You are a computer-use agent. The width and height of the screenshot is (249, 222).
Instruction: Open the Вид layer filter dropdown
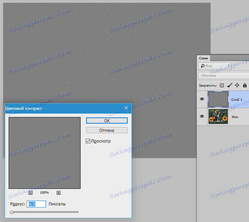pyautogui.click(x=214, y=66)
